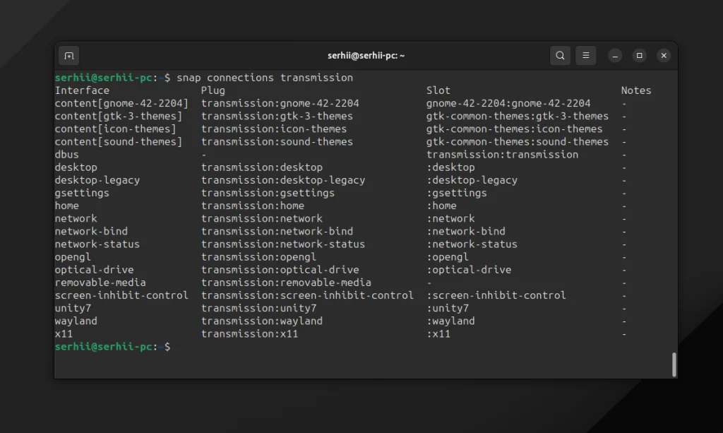
Task: Click transmission:removable-media plug entry
Action: tap(286, 283)
